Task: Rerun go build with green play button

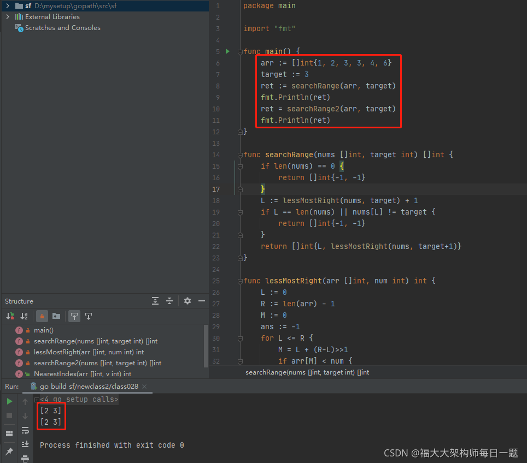Action: [9, 401]
